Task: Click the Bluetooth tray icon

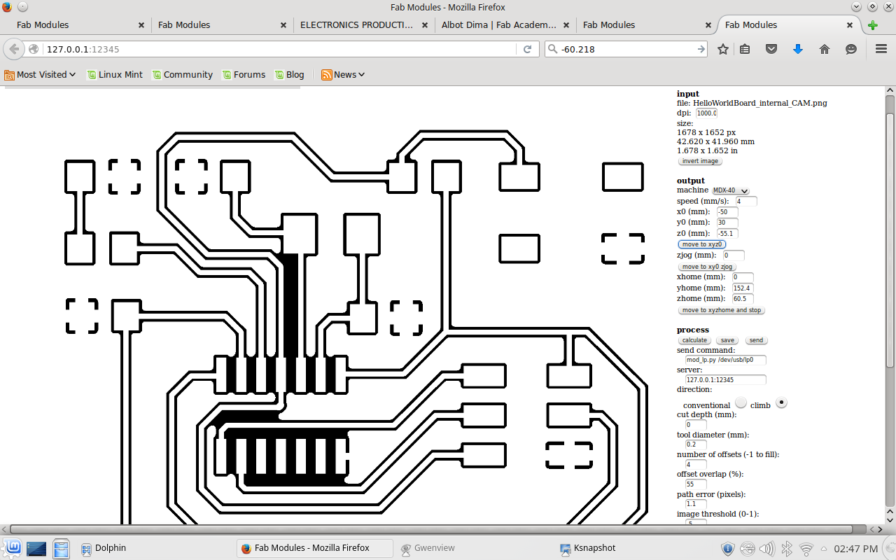Action: coord(787,549)
